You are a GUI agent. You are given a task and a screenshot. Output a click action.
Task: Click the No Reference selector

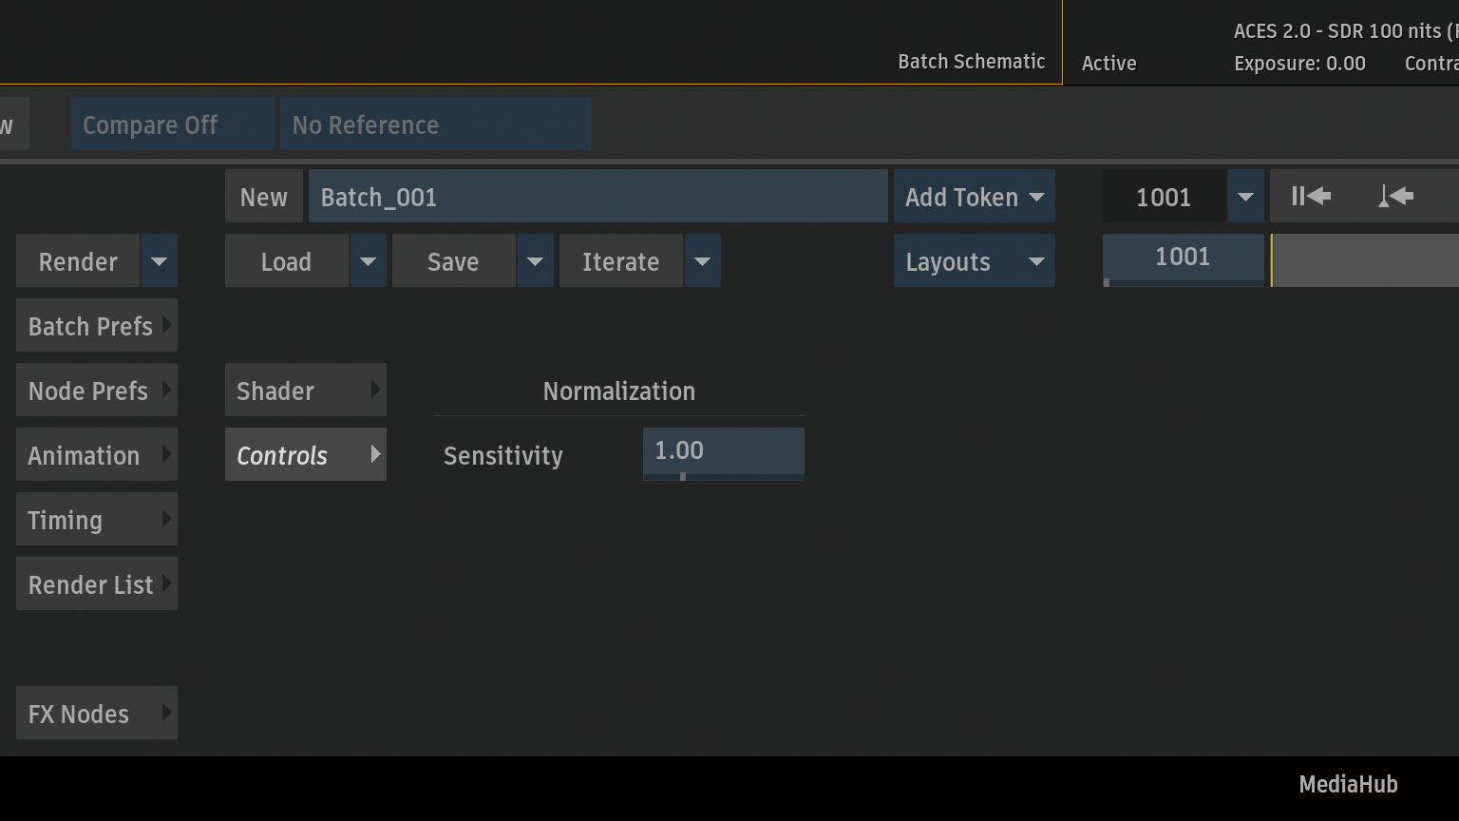click(435, 124)
